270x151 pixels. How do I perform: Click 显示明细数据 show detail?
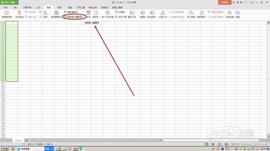click(x=176, y=12)
